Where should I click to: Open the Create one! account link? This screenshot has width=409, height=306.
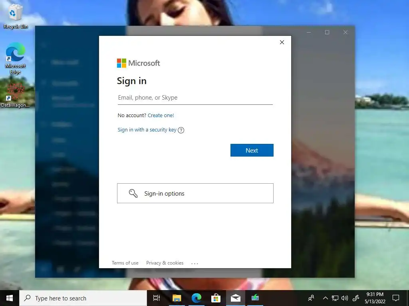tap(161, 115)
